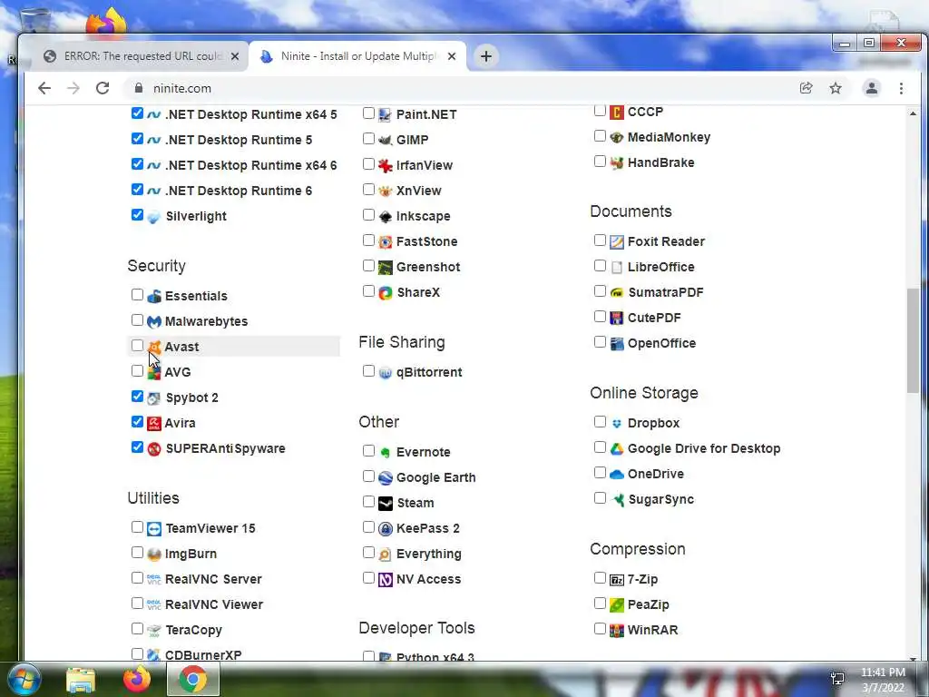Check the Paint.NET checkbox
Image resolution: width=929 pixels, height=697 pixels.
coord(368,113)
